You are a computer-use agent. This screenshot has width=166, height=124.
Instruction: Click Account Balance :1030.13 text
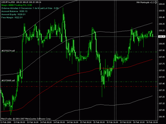[14, 11]
